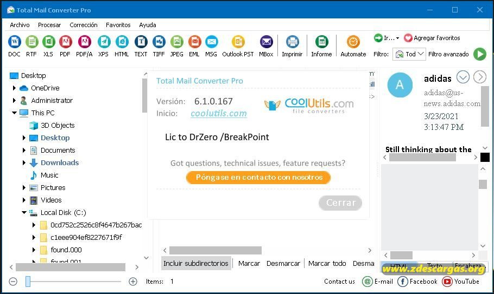Click the JPEG conversion icon
This screenshot has width=494, height=294.
(x=177, y=42)
